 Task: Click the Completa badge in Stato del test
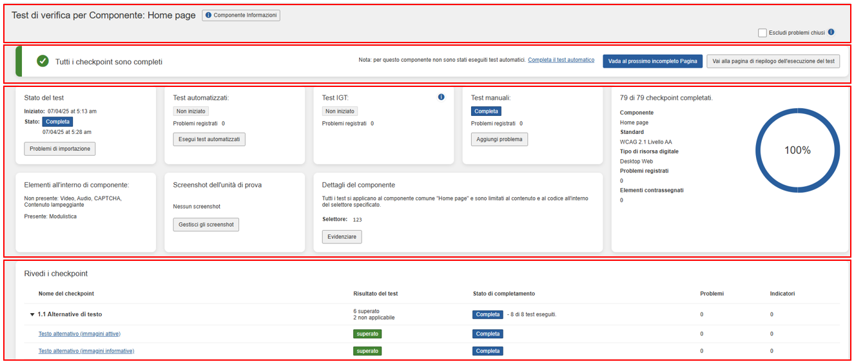click(57, 121)
